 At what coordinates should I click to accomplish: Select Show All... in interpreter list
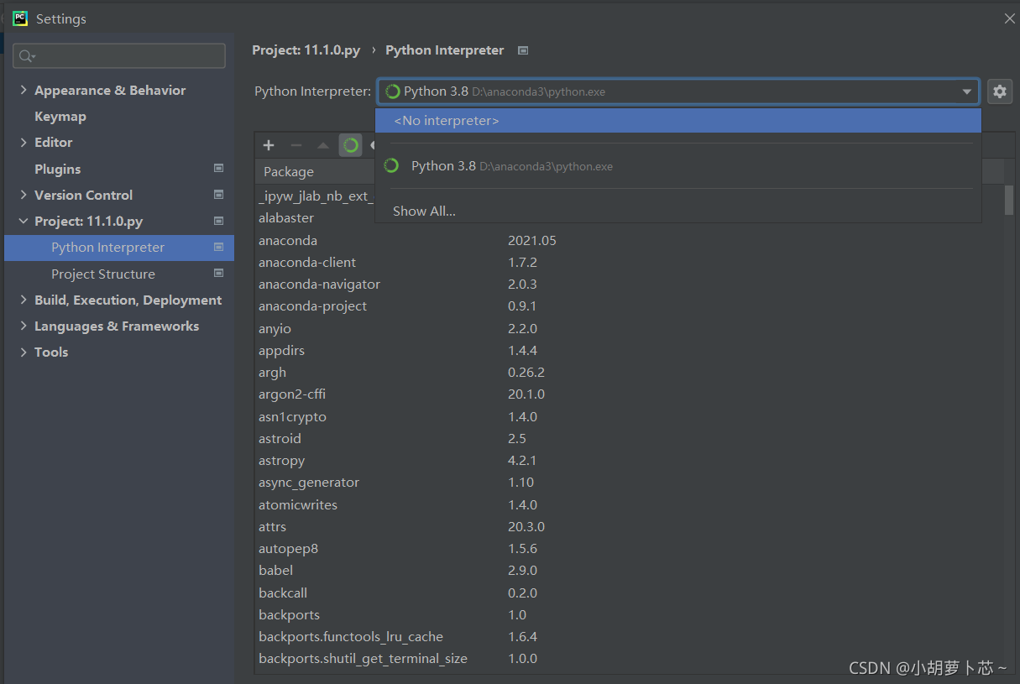click(x=678, y=211)
